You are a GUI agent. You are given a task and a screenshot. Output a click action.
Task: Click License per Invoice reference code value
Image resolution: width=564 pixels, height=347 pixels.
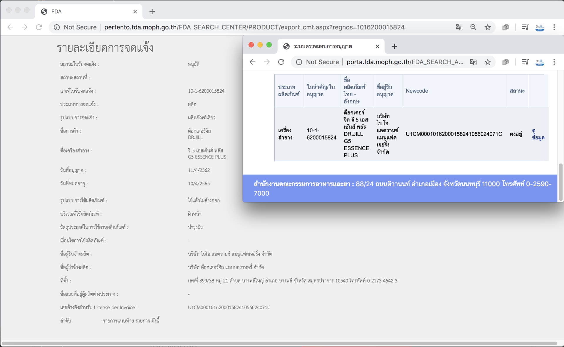coord(229,307)
